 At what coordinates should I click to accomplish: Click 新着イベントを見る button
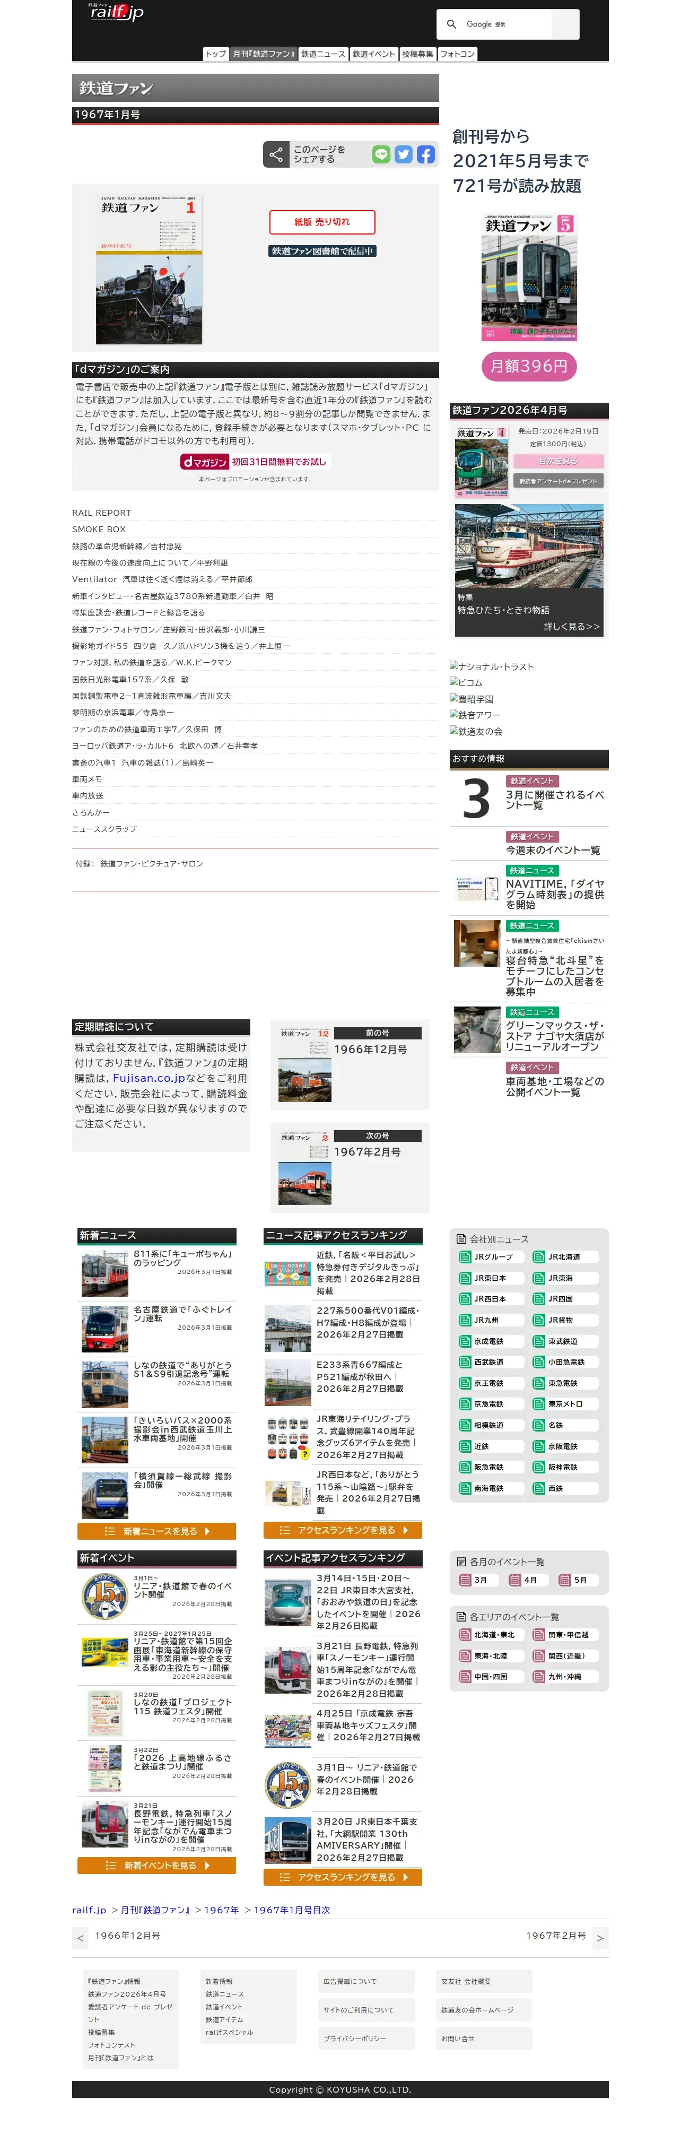pos(157,1866)
